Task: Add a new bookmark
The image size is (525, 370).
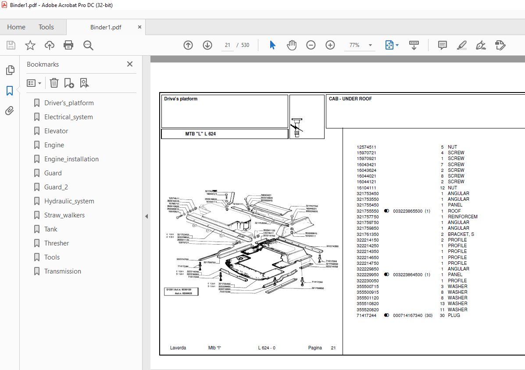Action: pos(69,83)
